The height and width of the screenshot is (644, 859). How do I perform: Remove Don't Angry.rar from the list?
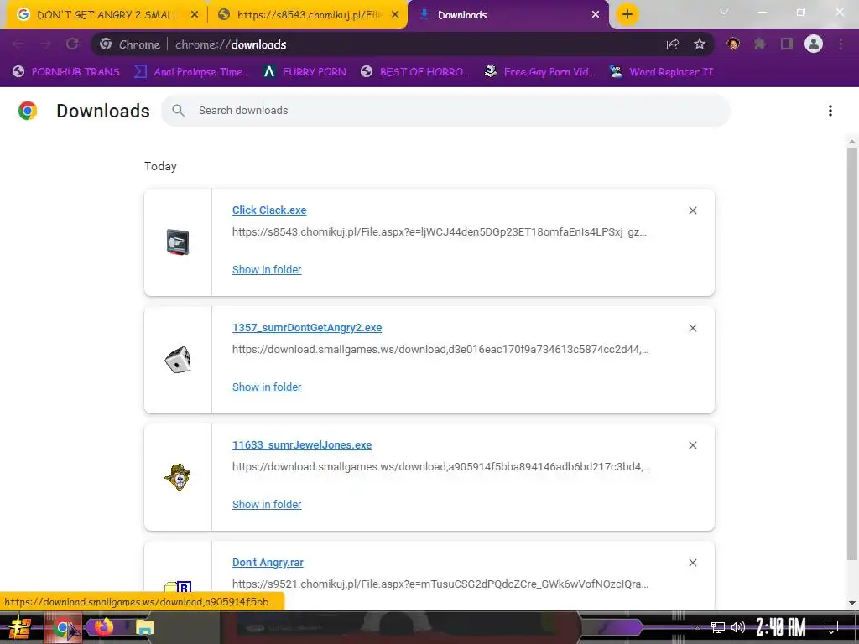coord(692,563)
